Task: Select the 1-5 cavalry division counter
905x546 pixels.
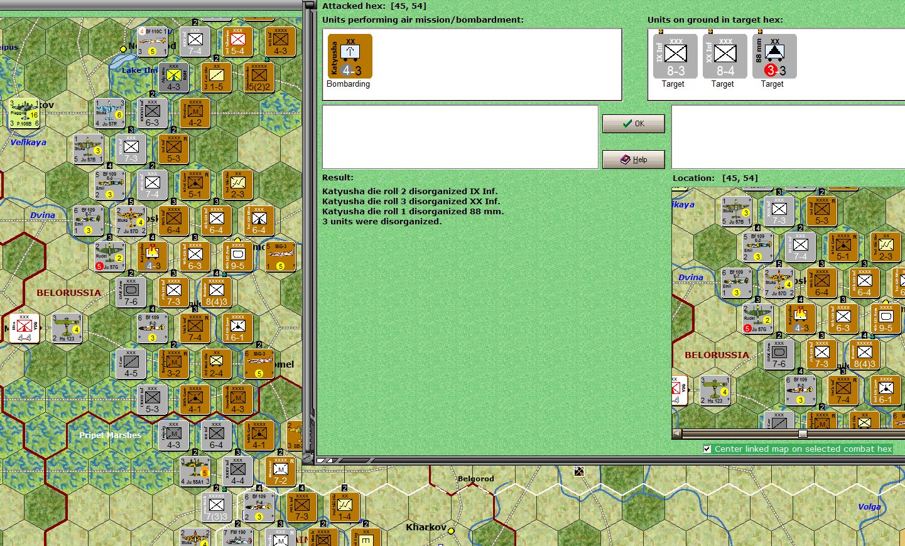Action: [x=217, y=77]
